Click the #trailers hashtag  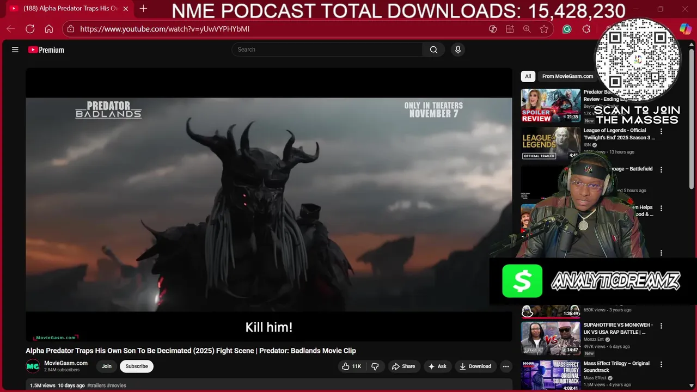point(96,385)
